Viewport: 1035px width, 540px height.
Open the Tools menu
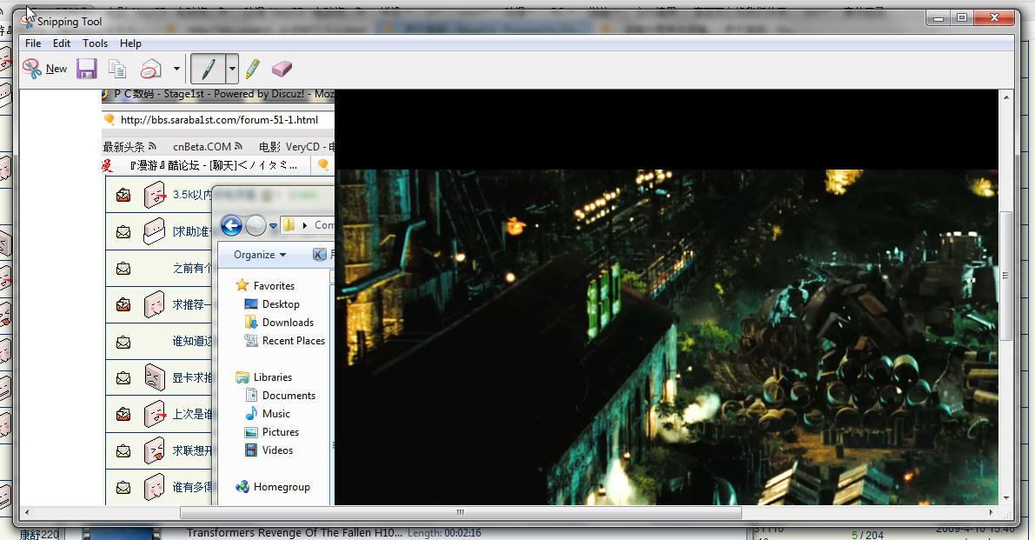point(95,43)
